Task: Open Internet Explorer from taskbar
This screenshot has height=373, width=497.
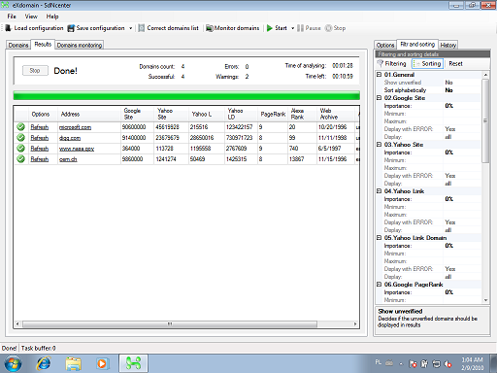Action: pyautogui.click(x=44, y=363)
